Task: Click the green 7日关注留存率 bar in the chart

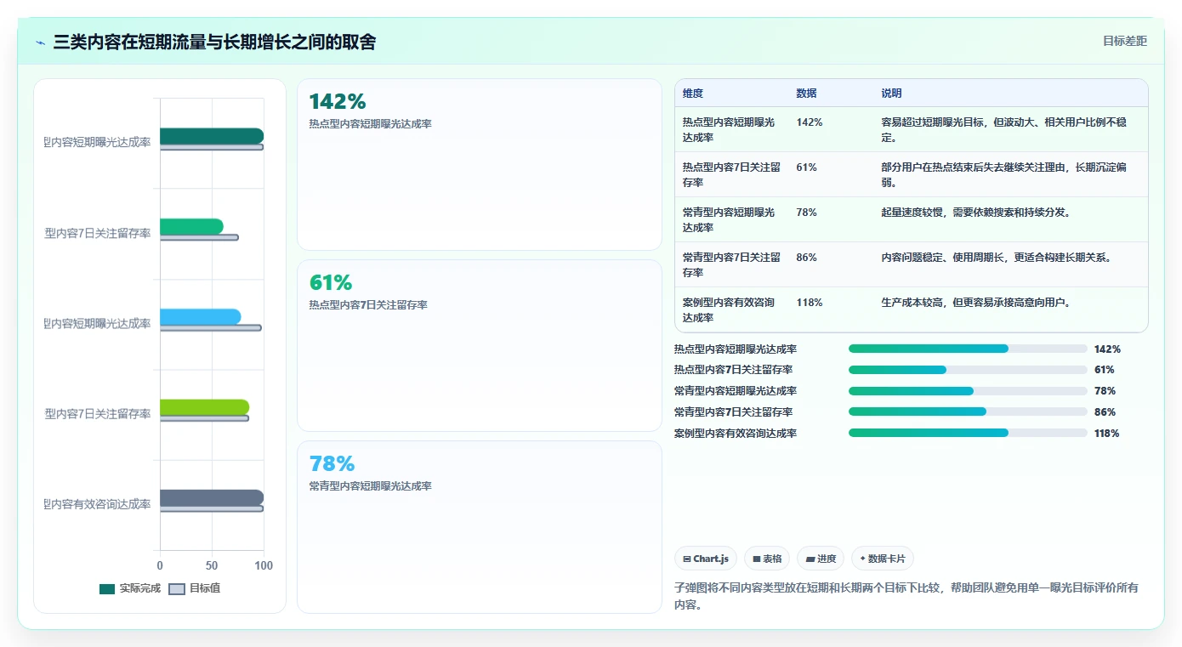Action: (x=191, y=226)
